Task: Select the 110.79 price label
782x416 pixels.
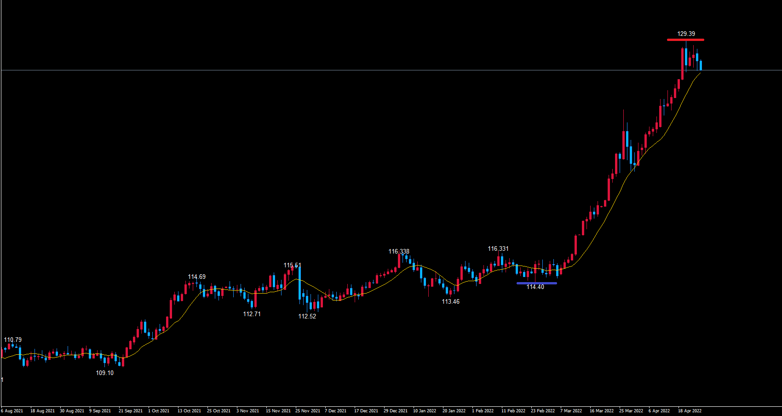Action: pyautogui.click(x=13, y=340)
